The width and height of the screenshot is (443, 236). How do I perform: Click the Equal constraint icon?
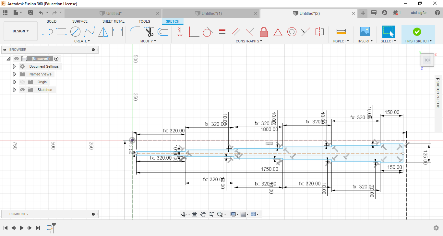222,32
